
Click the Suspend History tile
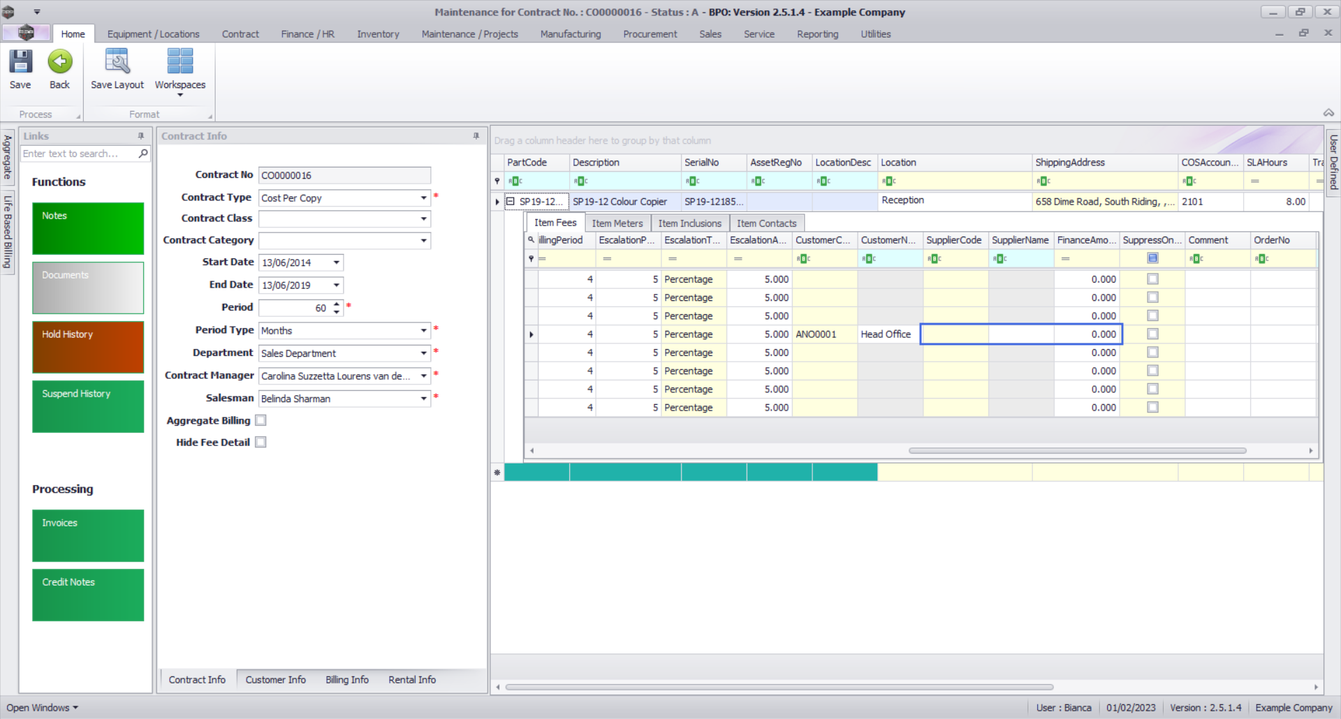point(88,406)
